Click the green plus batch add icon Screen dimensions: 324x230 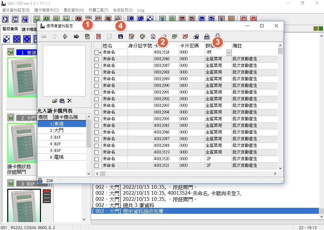(175, 36)
